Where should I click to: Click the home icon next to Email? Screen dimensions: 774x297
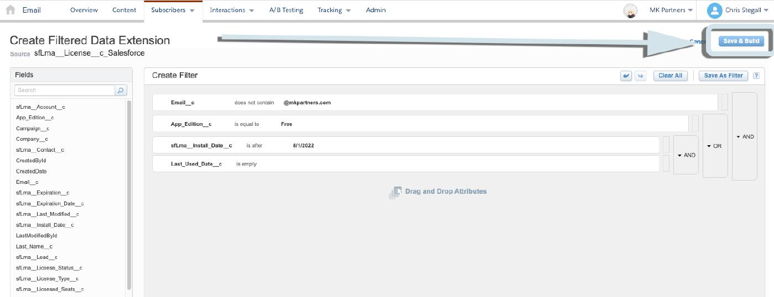[10, 10]
